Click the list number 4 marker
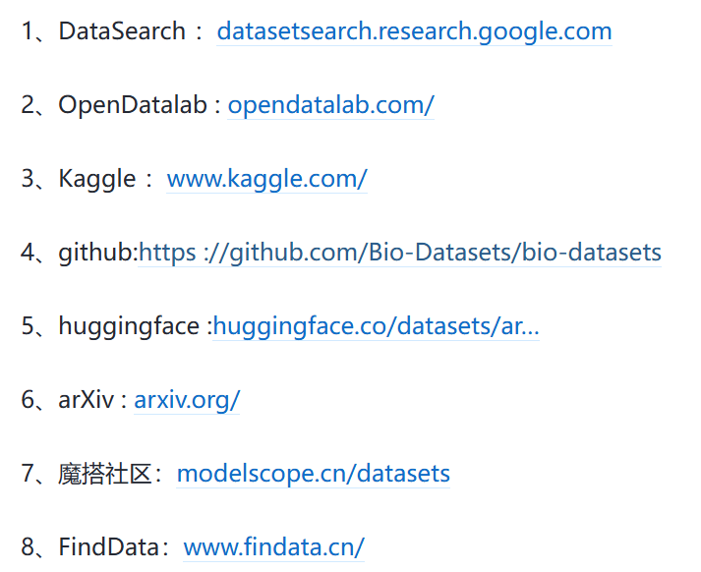This screenshot has width=701, height=572. point(29,253)
